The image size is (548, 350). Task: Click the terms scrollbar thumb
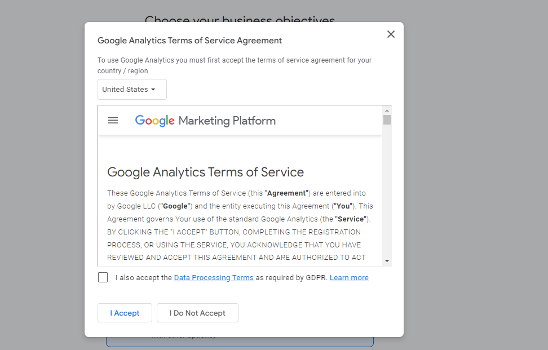coord(387,120)
